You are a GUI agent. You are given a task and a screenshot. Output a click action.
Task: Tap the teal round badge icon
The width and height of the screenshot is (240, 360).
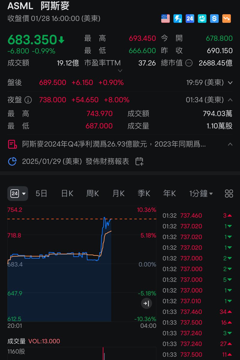[x=202, y=19]
